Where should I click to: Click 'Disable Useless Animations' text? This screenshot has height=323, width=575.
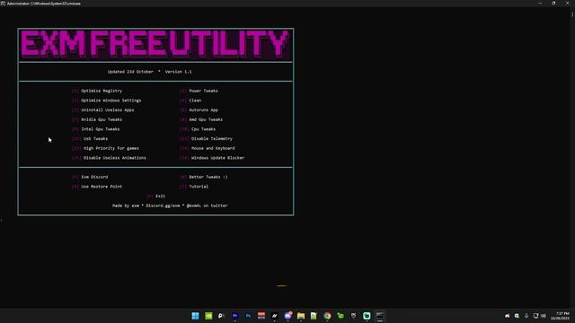tap(114, 158)
